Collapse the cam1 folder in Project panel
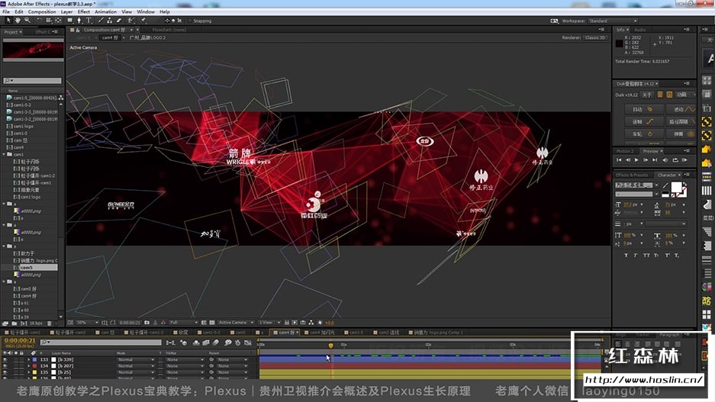The height and width of the screenshot is (402, 715). click(x=4, y=155)
